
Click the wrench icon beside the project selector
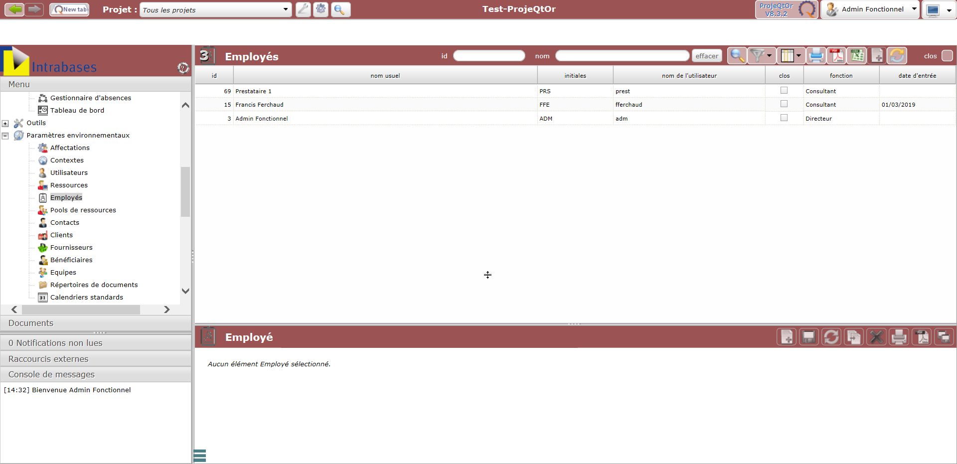[x=303, y=9]
